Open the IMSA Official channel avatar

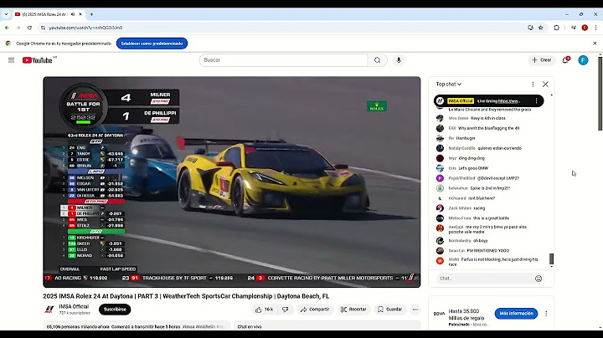pyautogui.click(x=49, y=310)
